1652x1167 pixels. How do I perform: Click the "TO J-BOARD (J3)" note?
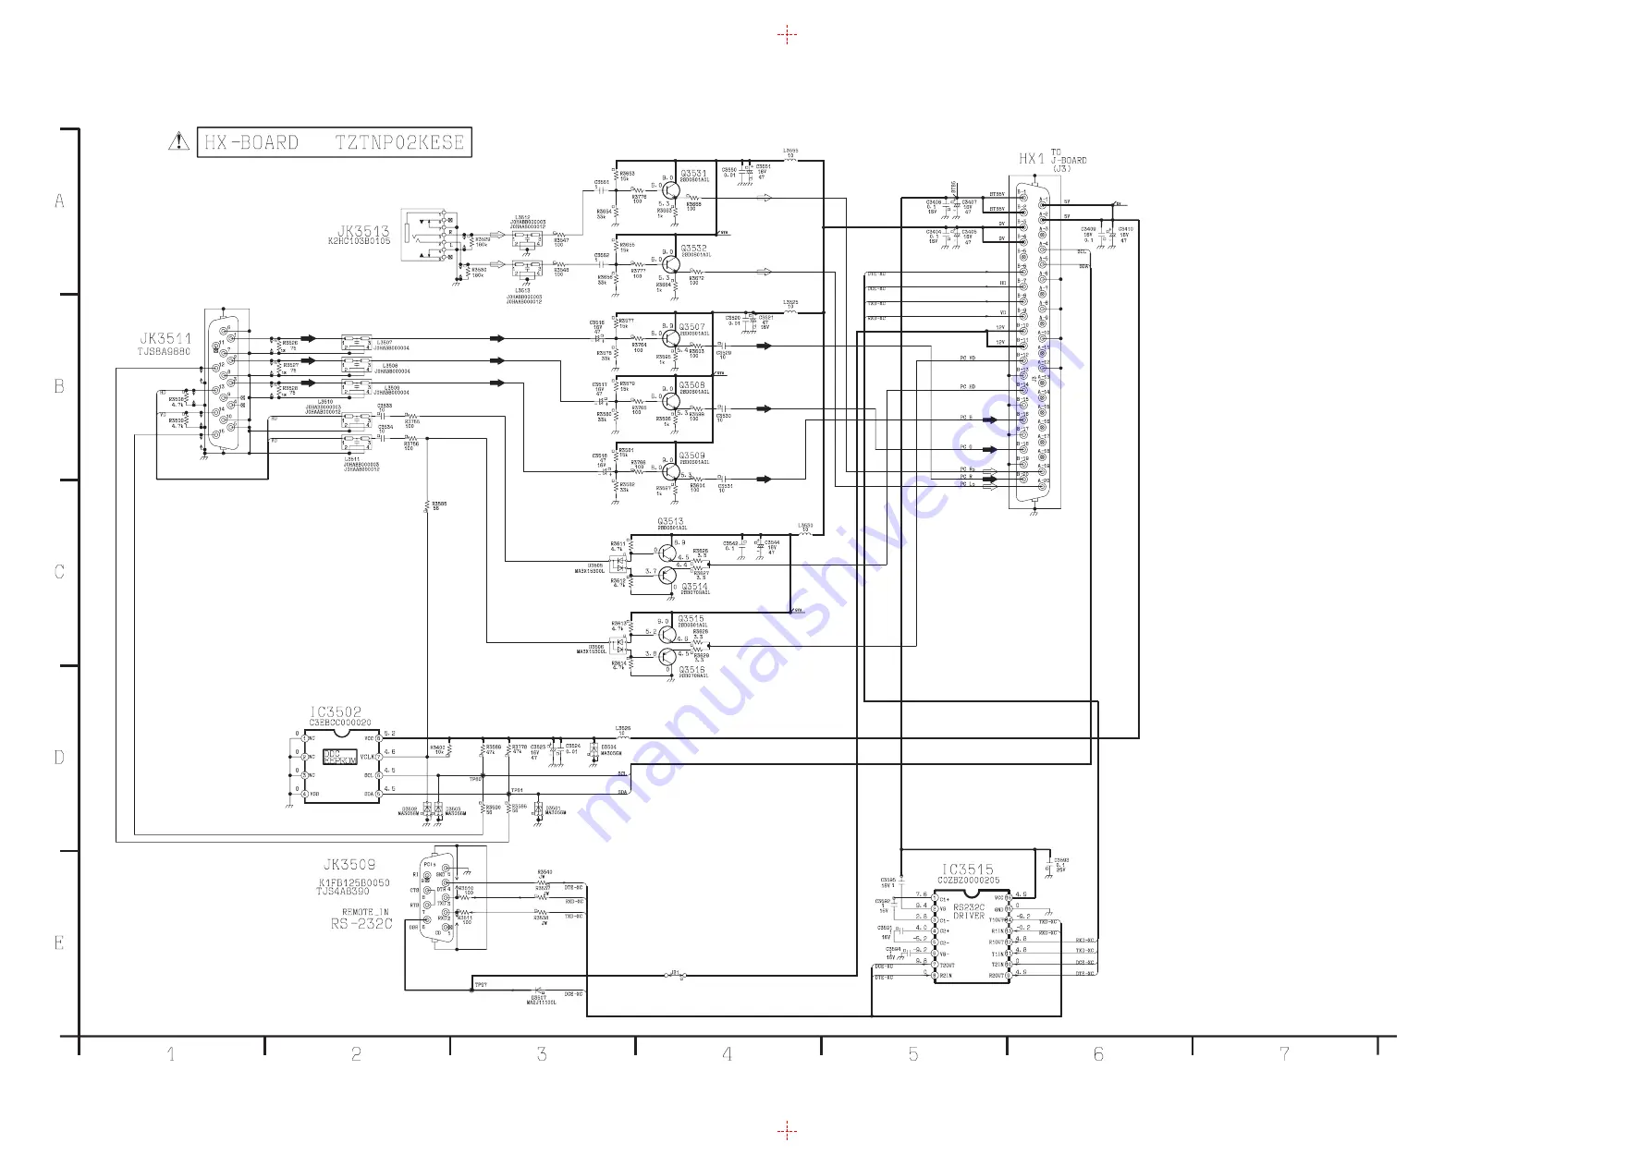click(x=1069, y=161)
